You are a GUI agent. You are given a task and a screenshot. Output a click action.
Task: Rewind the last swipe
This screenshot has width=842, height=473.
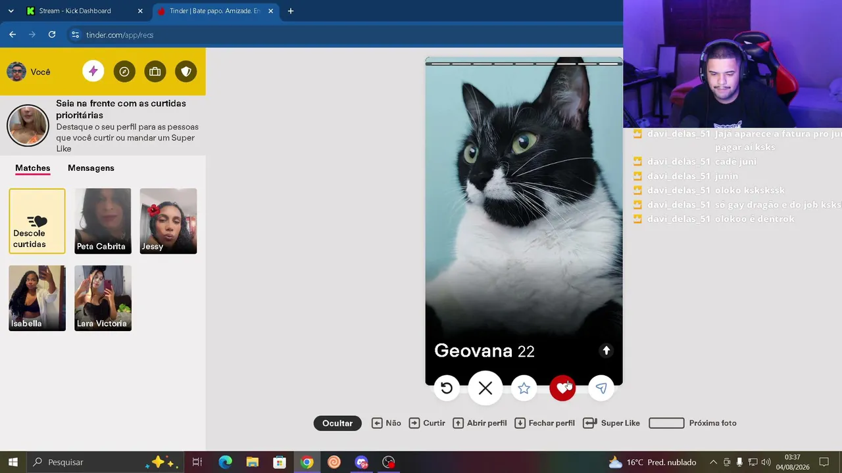[447, 388]
